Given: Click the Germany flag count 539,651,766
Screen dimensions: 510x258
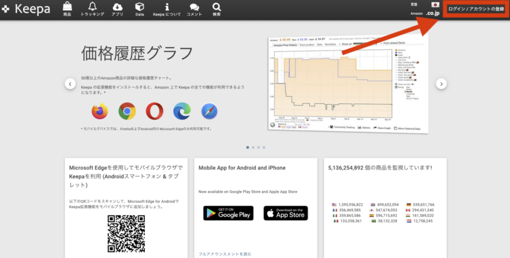Looking at the screenshot, I should tap(420, 205).
